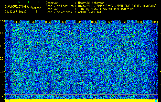
Task: Click the 1035 time marker
Action: pyautogui.click(x=78, y=22)
